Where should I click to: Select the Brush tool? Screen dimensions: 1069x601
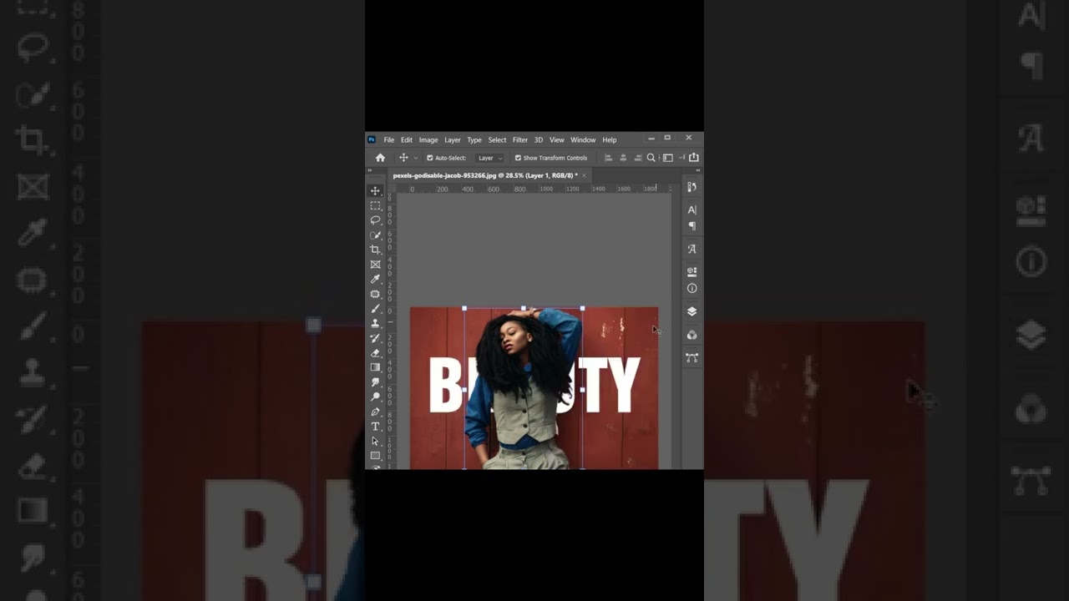(375, 309)
